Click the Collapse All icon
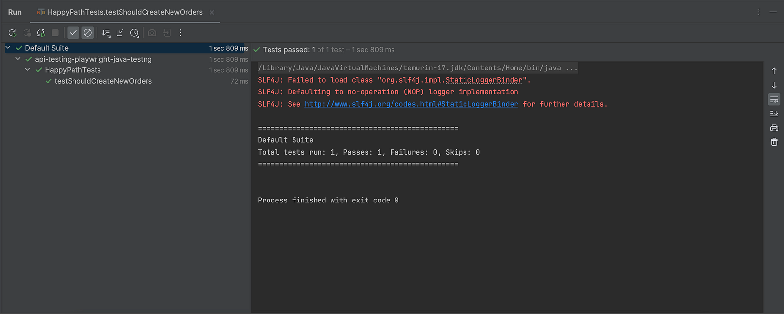Image resolution: width=784 pixels, height=314 pixels. 120,33
